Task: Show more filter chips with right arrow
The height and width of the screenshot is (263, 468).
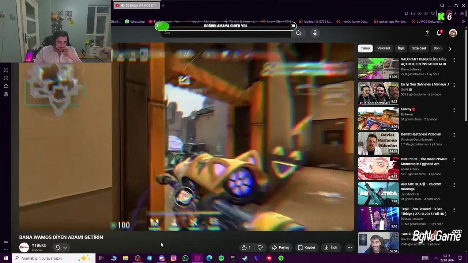Action: (x=450, y=49)
